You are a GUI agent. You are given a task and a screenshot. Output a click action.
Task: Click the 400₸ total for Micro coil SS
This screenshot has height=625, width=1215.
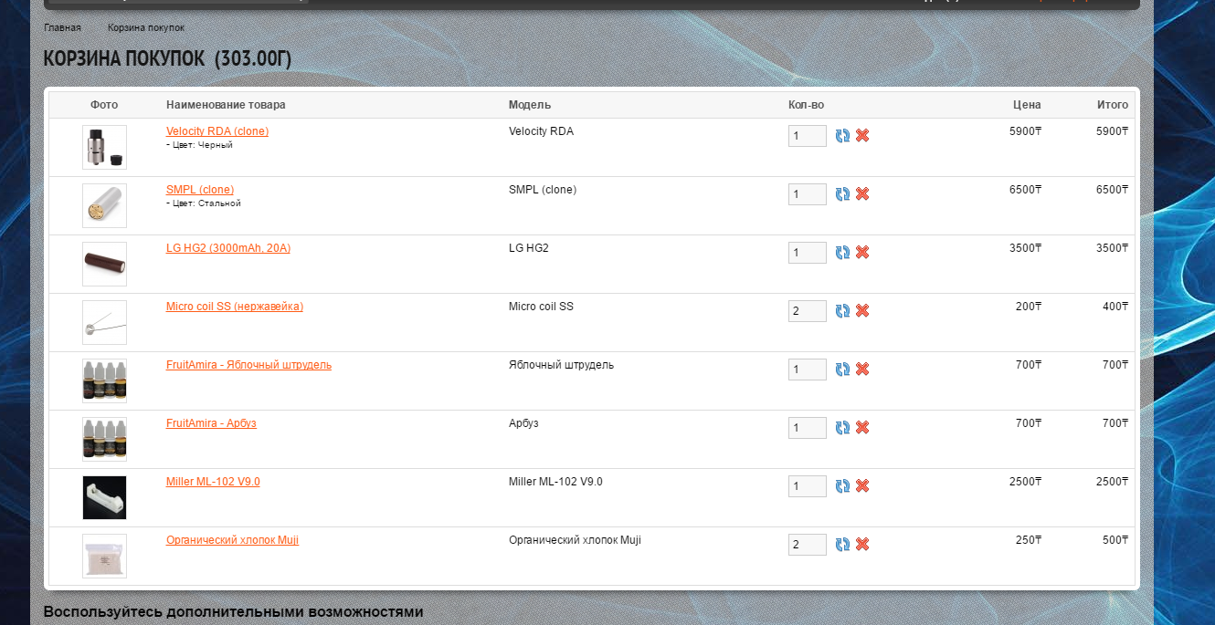click(x=1115, y=307)
